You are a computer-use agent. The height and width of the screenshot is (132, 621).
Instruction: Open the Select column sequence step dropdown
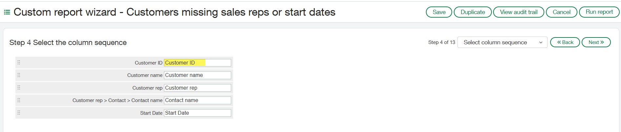point(502,42)
